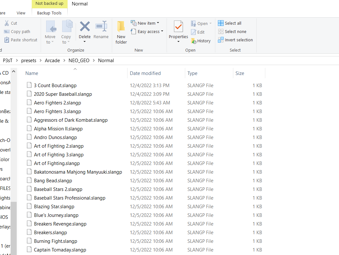The width and height of the screenshot is (339, 255).
Task: Open the Backup Tools tab
Action: click(x=49, y=13)
